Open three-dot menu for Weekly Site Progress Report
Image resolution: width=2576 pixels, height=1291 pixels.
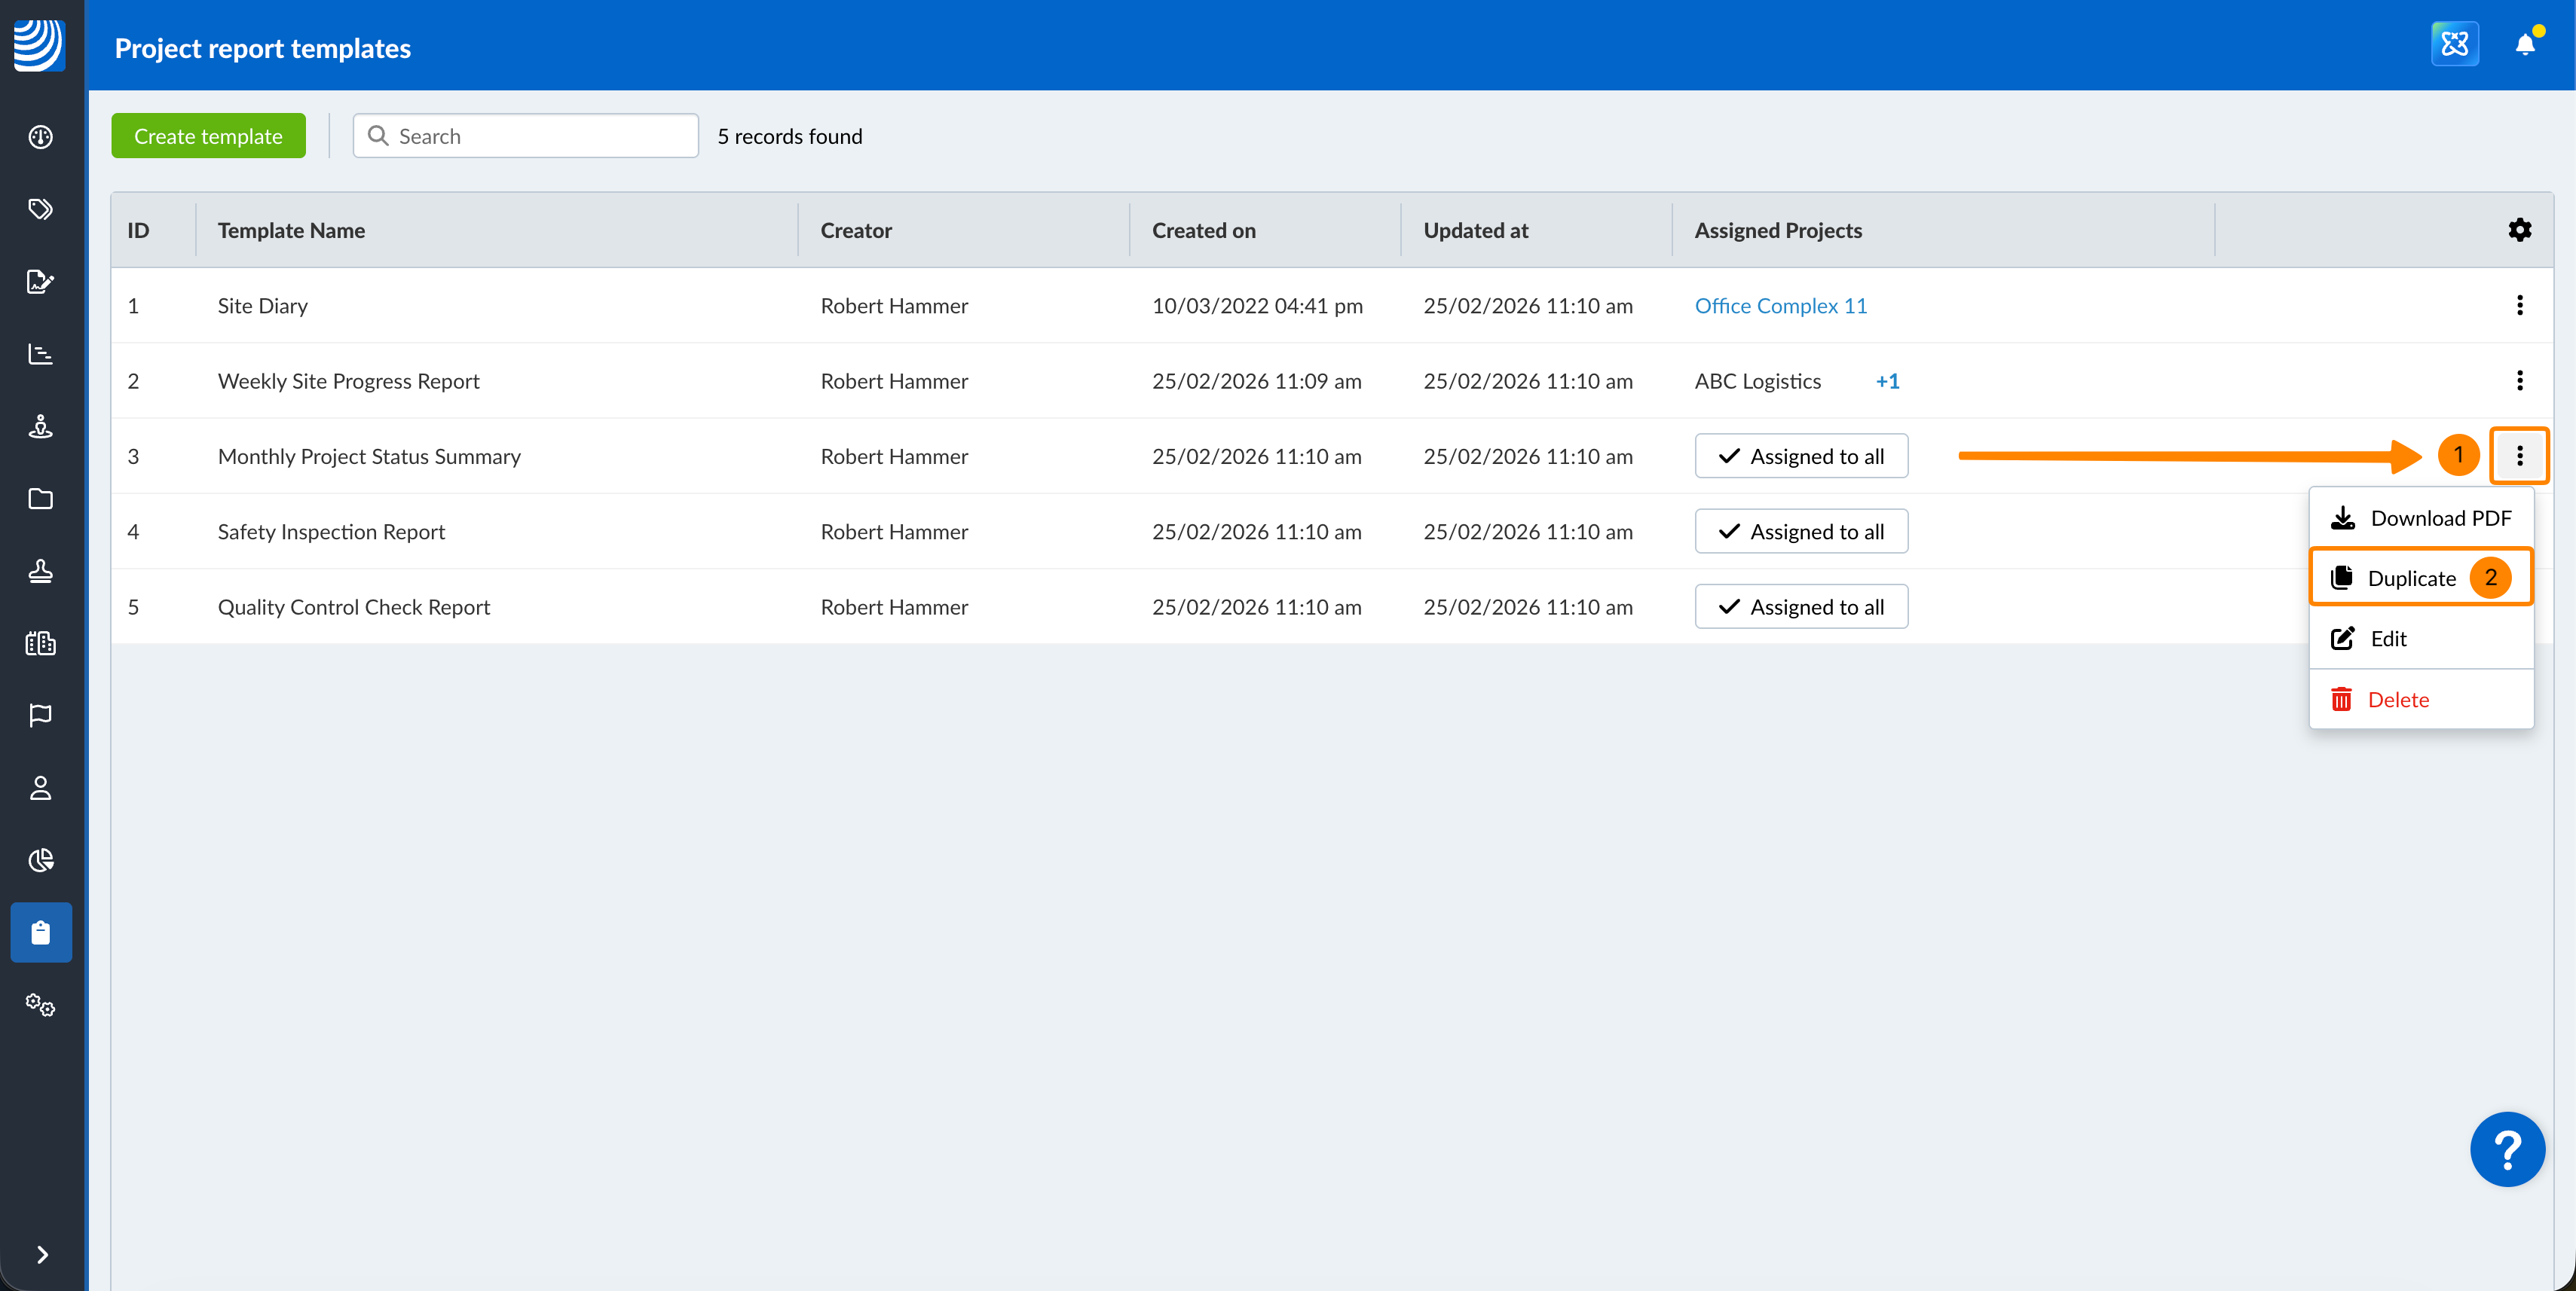tap(2519, 380)
